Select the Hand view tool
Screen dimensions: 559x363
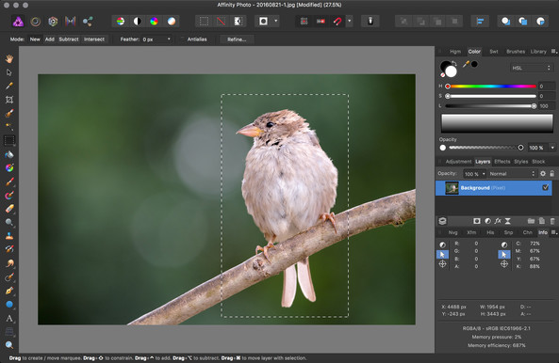(9, 58)
